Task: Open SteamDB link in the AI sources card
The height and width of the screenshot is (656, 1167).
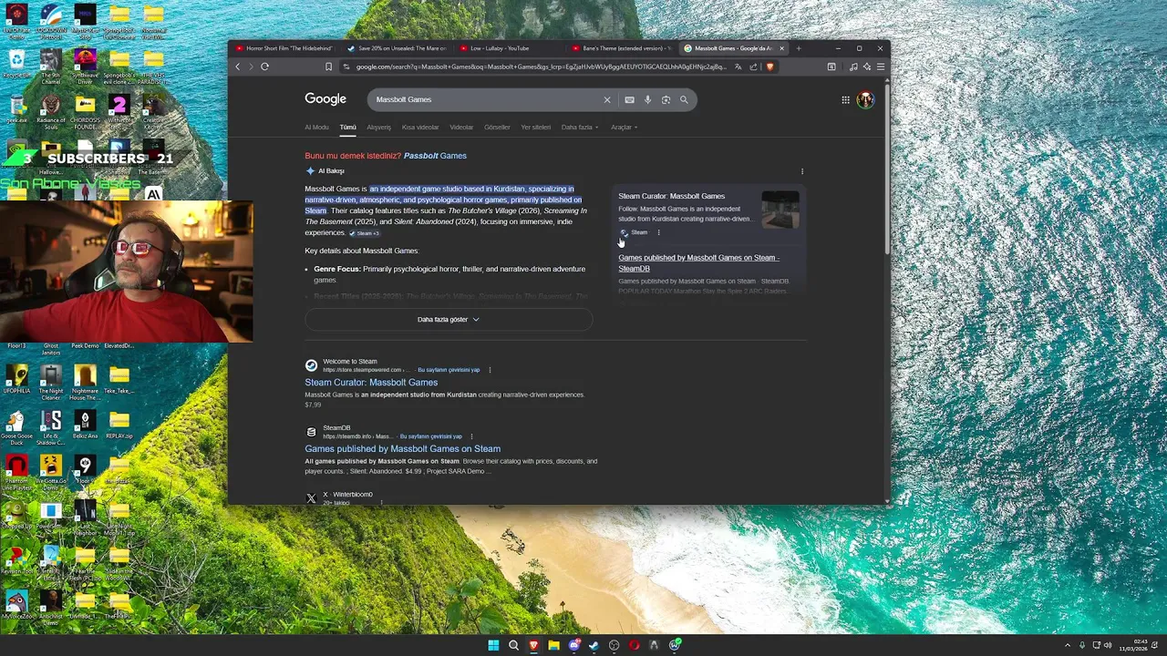Action: 698,263
